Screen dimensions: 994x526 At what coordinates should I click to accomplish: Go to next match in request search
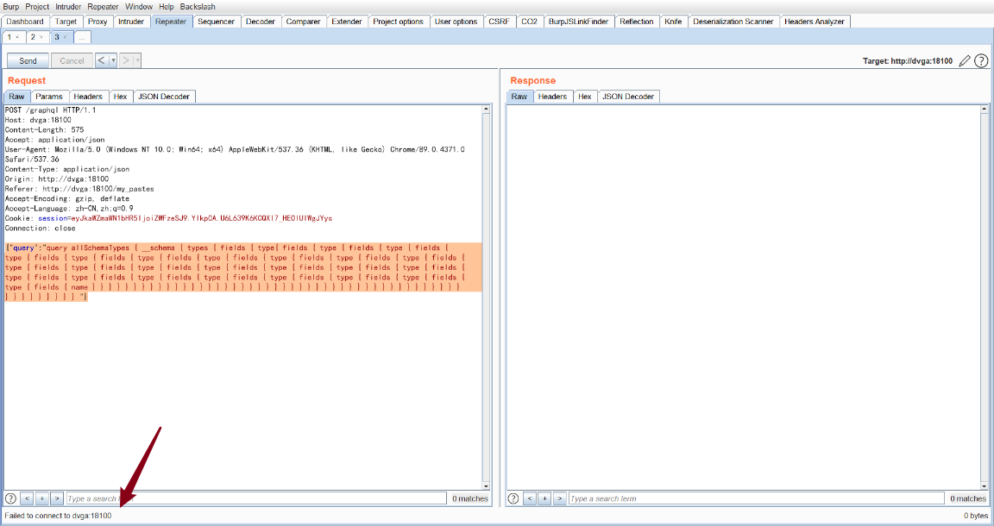[56, 498]
